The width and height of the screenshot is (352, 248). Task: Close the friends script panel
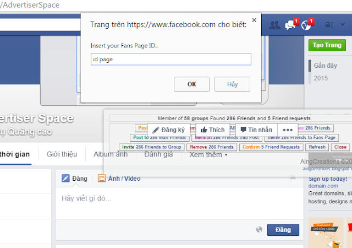point(340,147)
